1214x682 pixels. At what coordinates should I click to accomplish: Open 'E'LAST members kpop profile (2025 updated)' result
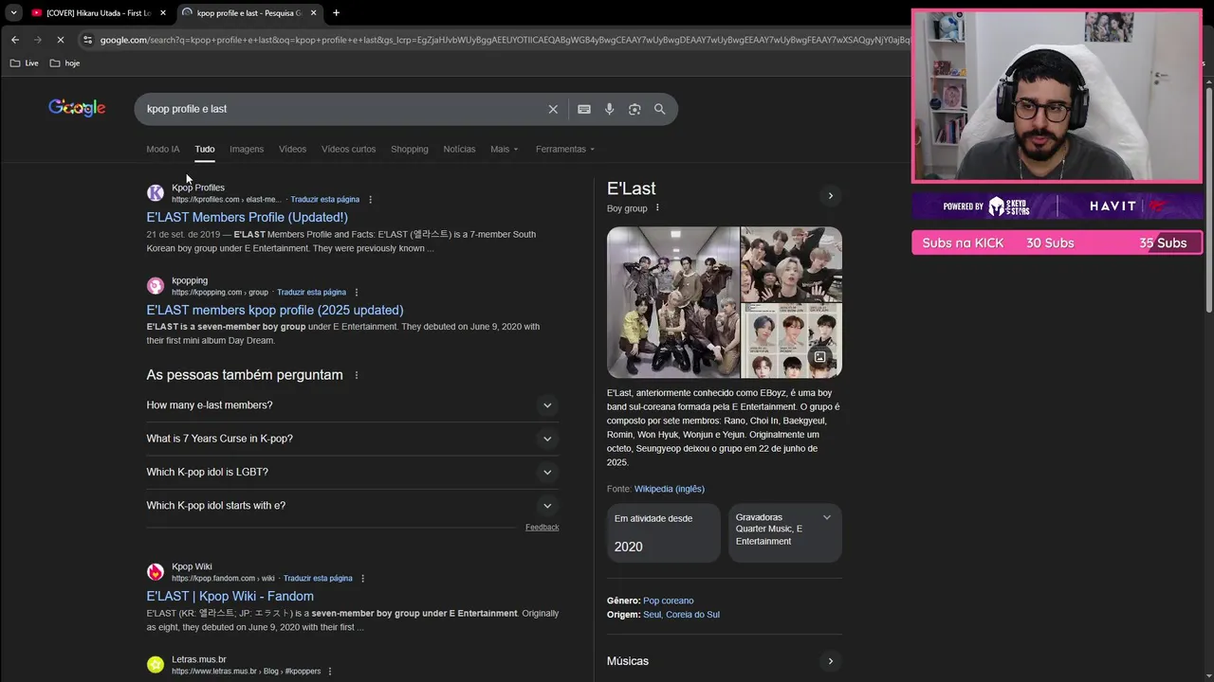pyautogui.click(x=275, y=310)
